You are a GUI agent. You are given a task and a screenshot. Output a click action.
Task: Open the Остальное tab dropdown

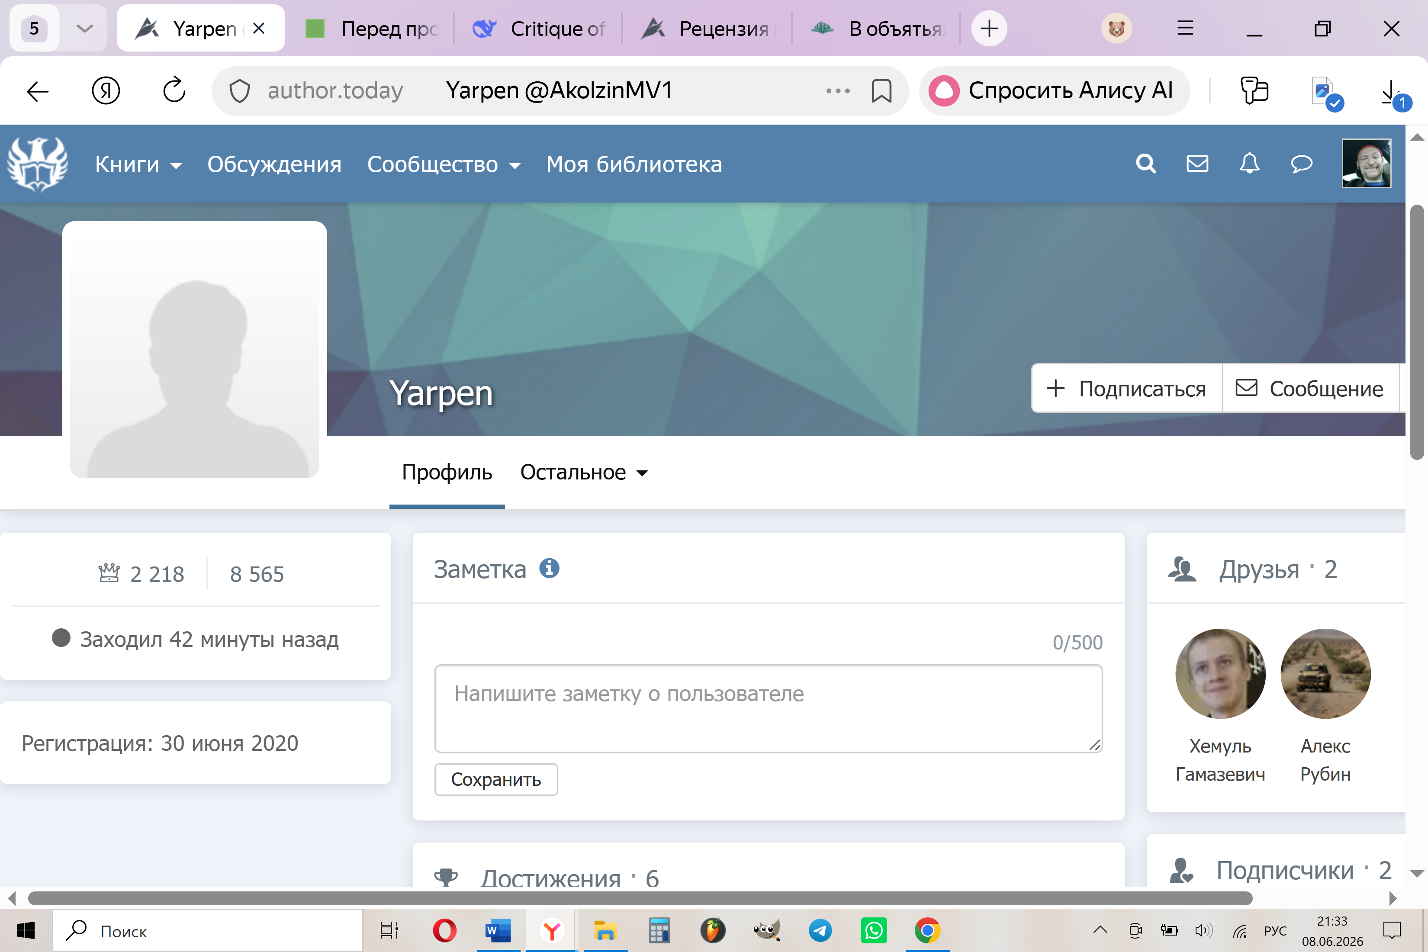pos(584,472)
